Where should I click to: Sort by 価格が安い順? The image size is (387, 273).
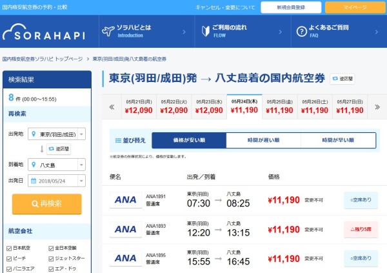(x=189, y=140)
